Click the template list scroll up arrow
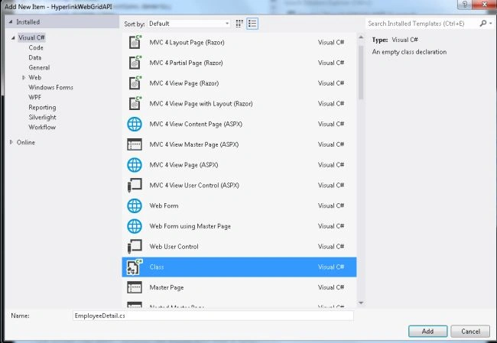 coord(361,37)
